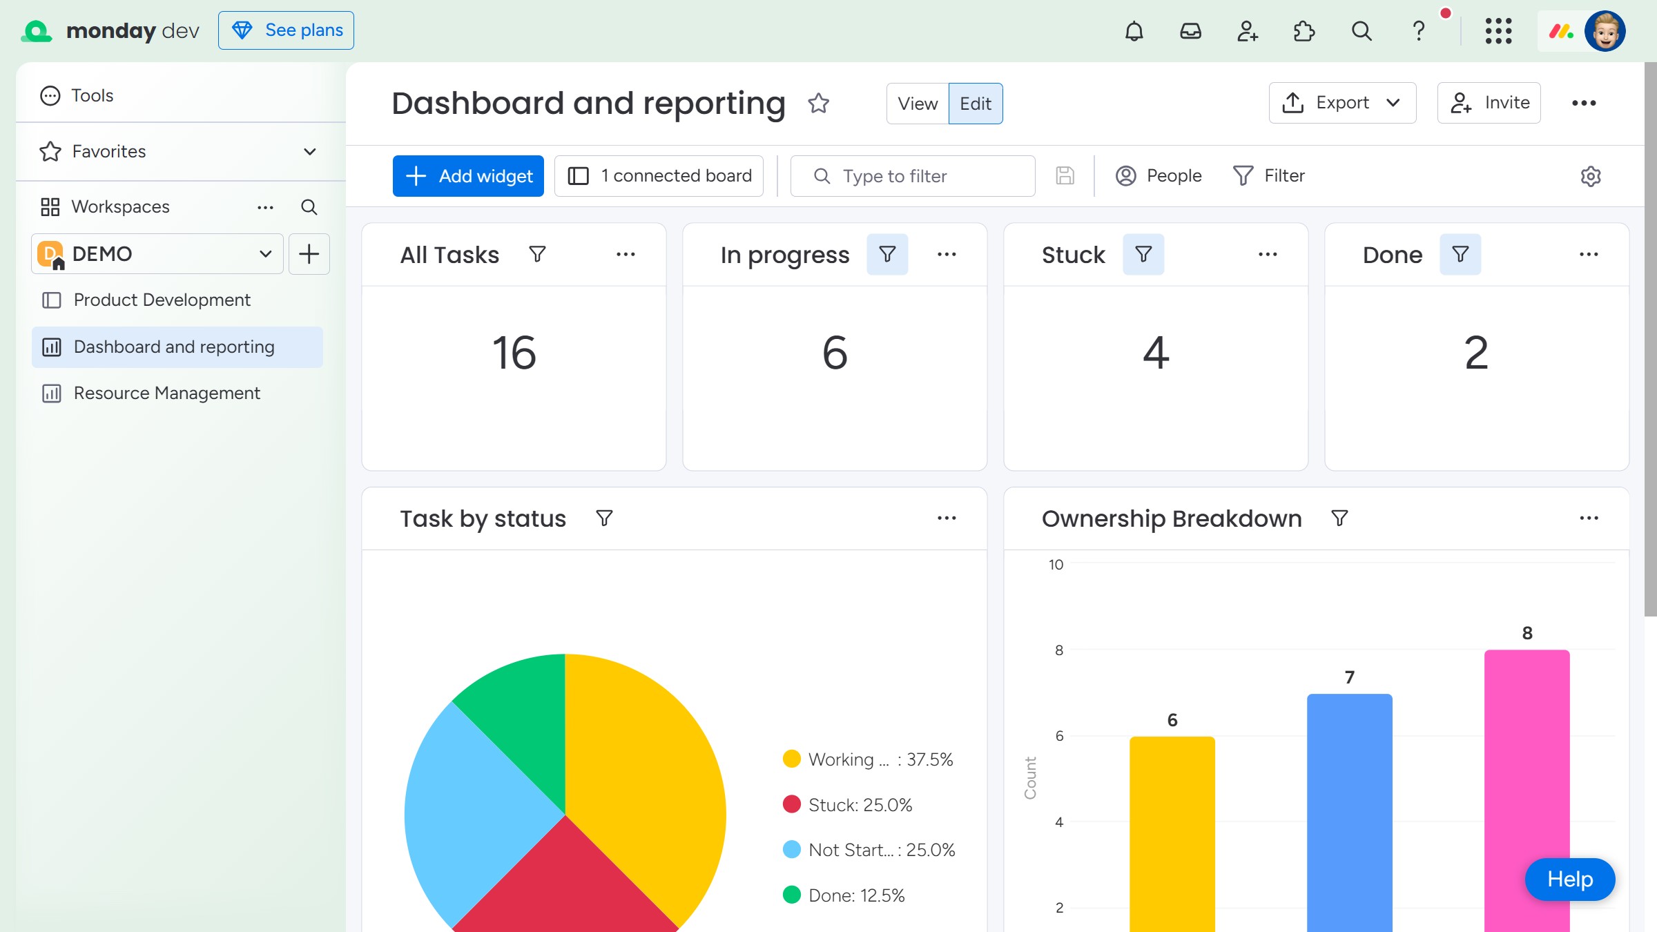Click the Type to filter field
Viewport: 1657px width, 932px height.
click(x=913, y=176)
